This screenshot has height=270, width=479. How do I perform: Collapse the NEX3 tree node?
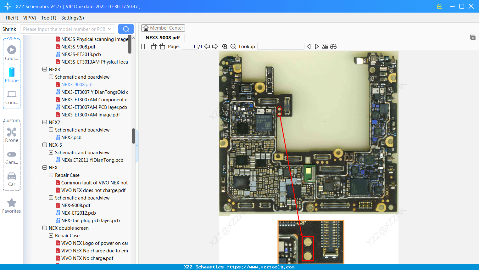[x=45, y=69]
